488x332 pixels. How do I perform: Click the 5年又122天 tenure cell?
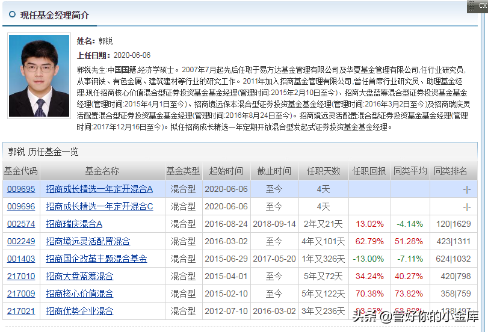[323, 294]
